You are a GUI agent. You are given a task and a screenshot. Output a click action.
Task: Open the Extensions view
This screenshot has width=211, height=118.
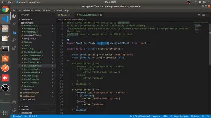click(x=14, y=48)
